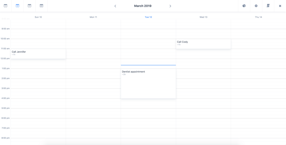The image size is (286, 145).
Task: Click the March 2019 title
Action: [143, 6]
